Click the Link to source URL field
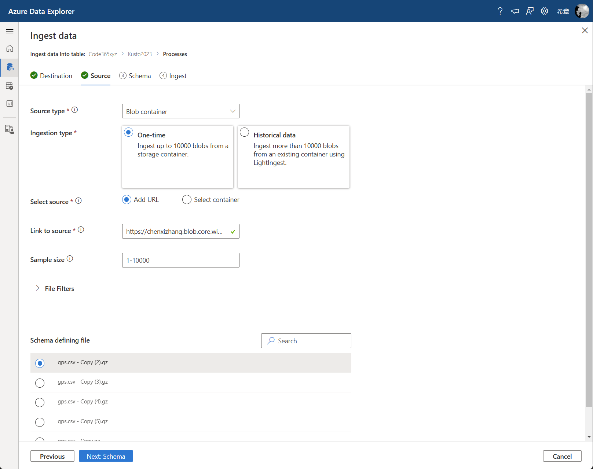593x469 pixels. (180, 231)
